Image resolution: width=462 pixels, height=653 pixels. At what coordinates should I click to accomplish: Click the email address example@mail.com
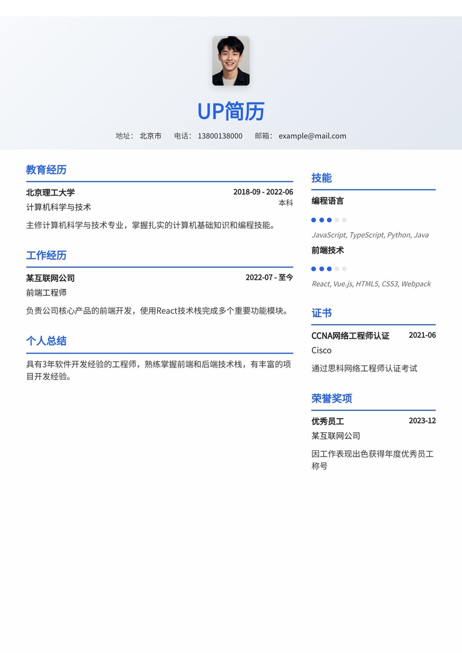click(312, 136)
